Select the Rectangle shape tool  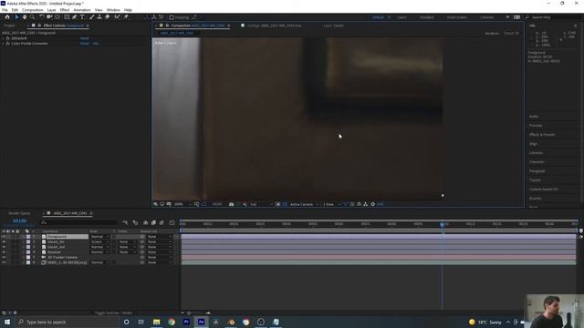point(67,17)
